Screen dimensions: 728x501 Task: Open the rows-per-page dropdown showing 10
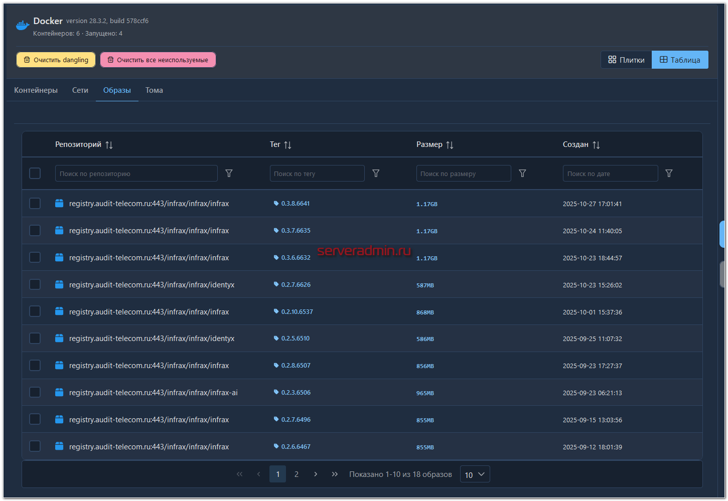[475, 474]
